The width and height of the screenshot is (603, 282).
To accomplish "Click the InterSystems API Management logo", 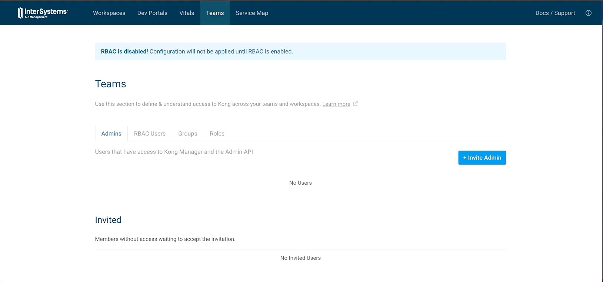I will pyautogui.click(x=43, y=13).
